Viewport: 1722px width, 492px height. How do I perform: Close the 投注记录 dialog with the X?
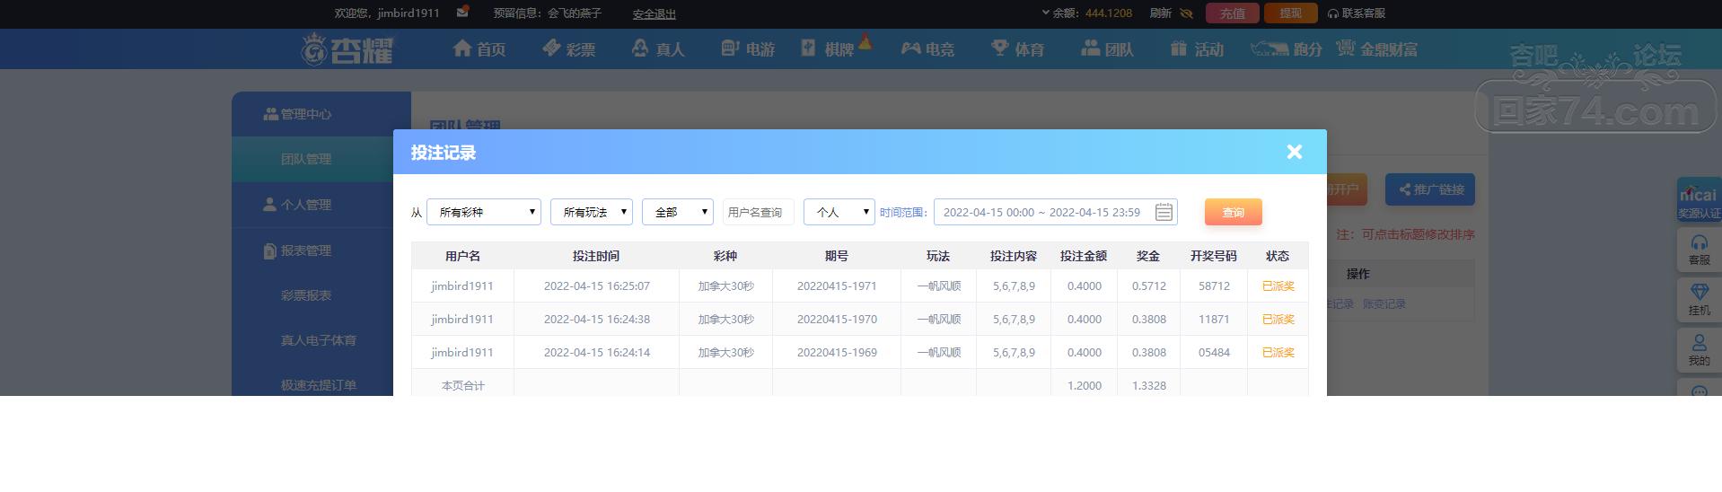pos(1294,152)
